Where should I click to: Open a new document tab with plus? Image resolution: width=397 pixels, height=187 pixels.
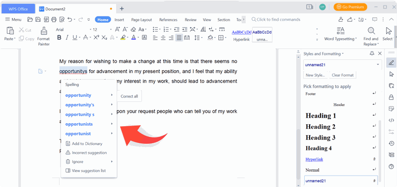(122, 8)
